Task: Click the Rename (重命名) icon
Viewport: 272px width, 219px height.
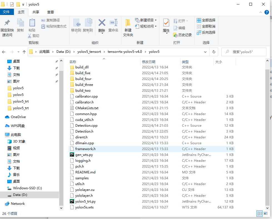Action: [x=113, y=23]
